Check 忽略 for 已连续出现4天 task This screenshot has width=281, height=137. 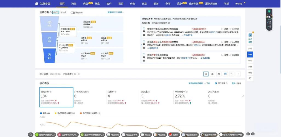222,55
